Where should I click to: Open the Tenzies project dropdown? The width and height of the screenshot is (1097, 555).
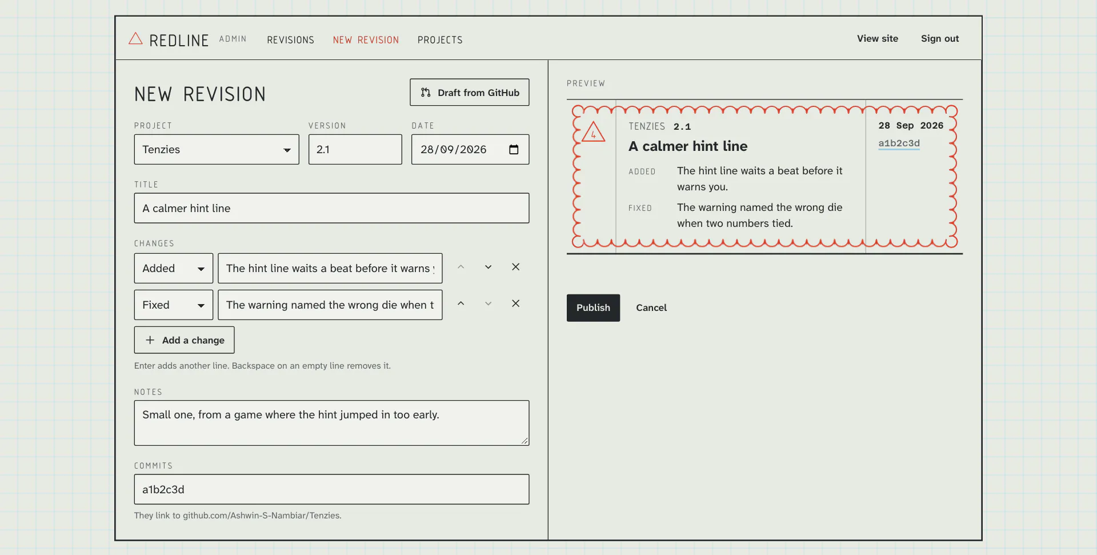click(x=217, y=149)
